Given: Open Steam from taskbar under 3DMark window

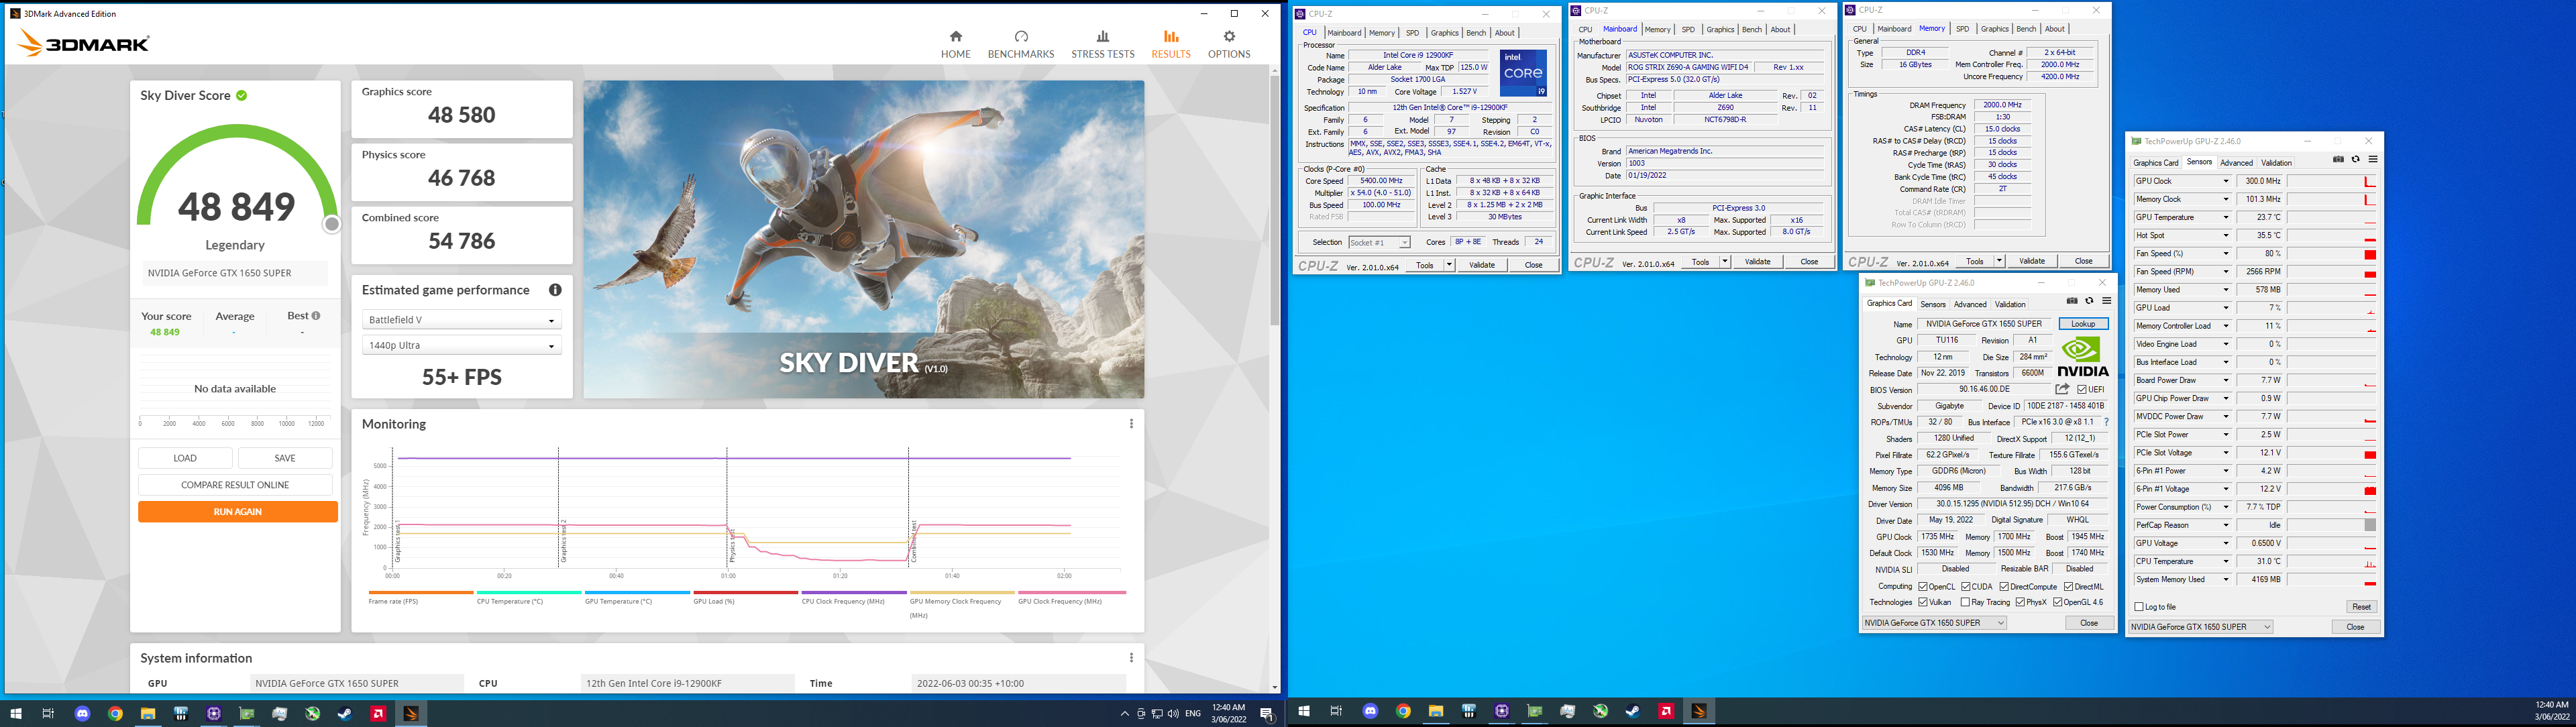Looking at the screenshot, I should tap(344, 714).
